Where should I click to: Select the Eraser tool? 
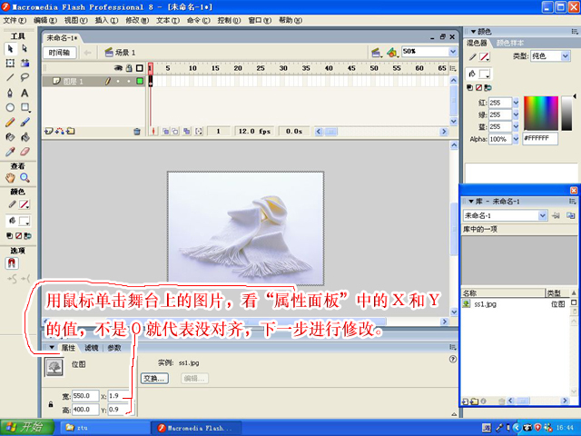pyautogui.click(x=25, y=151)
